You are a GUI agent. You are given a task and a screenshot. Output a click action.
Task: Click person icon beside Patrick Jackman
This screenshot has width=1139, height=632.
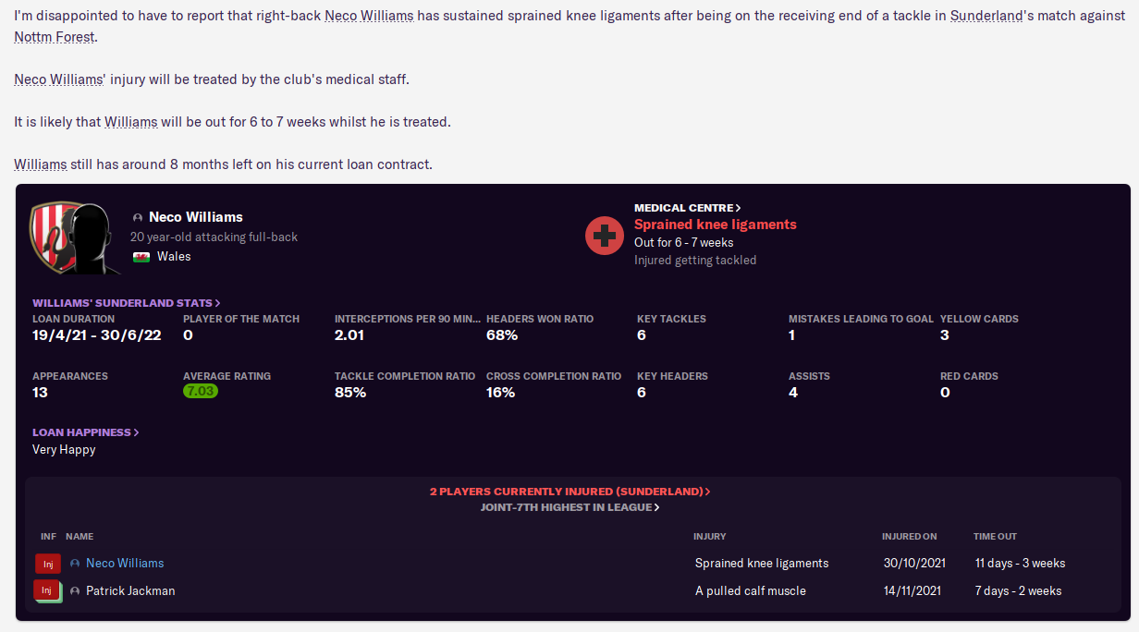[75, 591]
